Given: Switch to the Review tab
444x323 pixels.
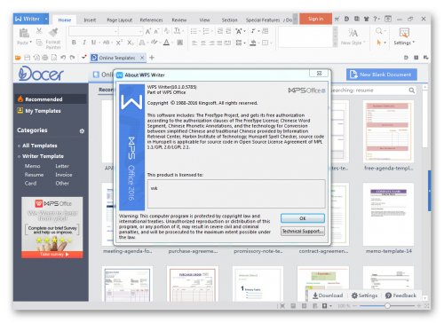Looking at the screenshot, I should [179, 20].
